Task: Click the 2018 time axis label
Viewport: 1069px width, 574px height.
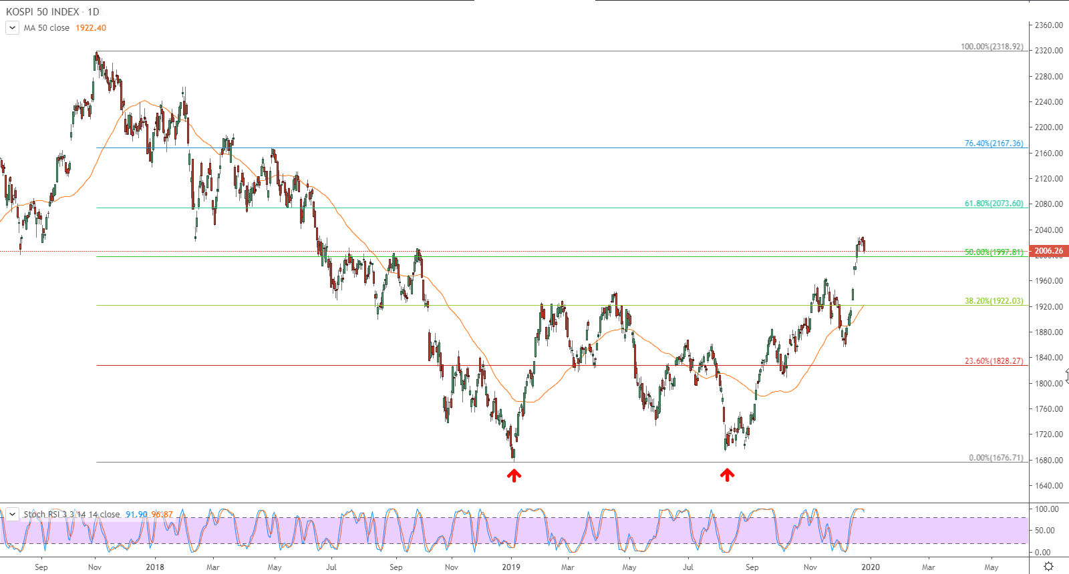Action: (155, 567)
